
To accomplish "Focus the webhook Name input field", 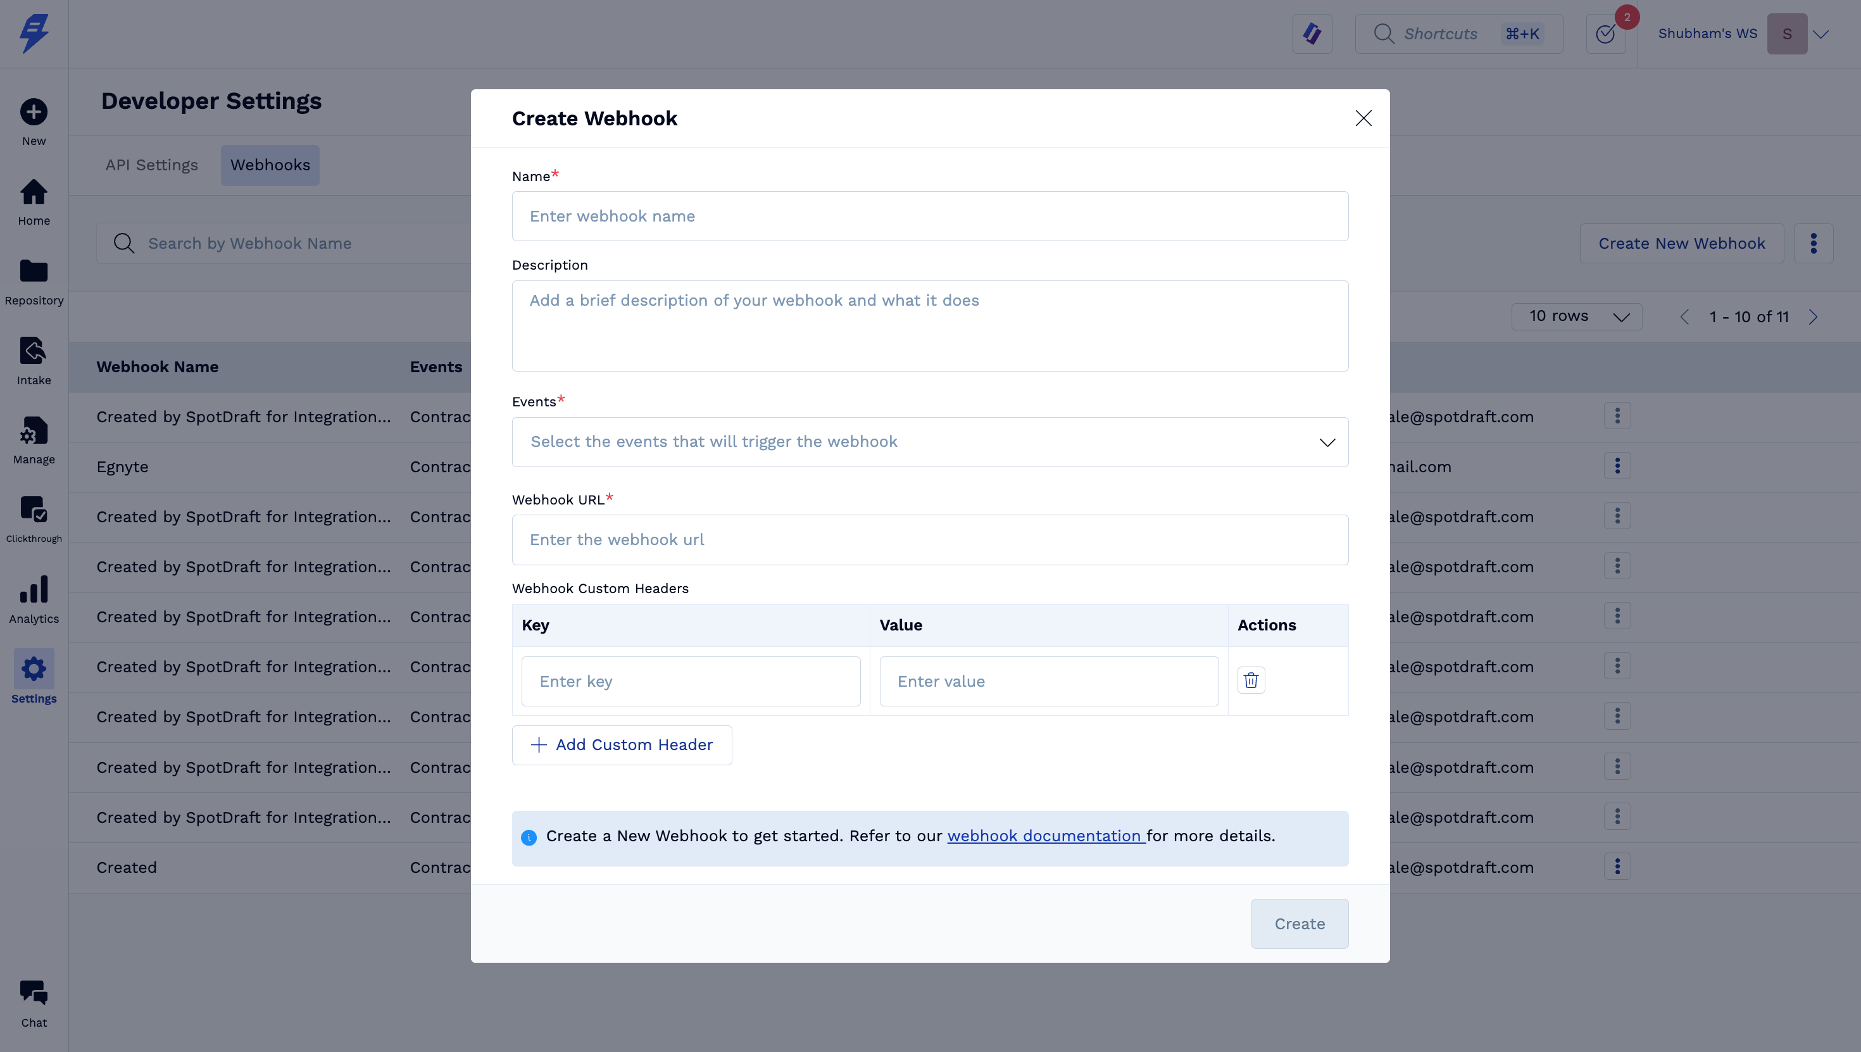I will point(930,216).
